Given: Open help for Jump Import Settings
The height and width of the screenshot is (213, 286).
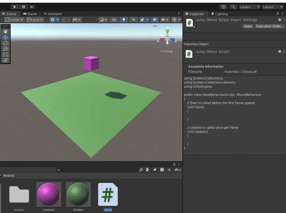Looking at the screenshot, I should coord(280,20).
